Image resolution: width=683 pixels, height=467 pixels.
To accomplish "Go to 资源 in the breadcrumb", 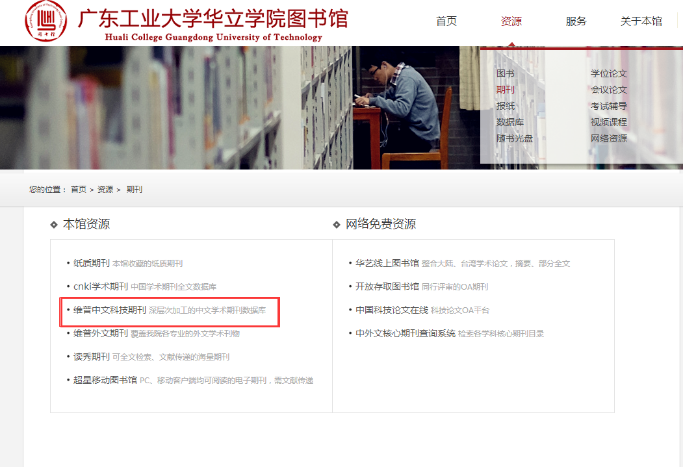I will [105, 189].
